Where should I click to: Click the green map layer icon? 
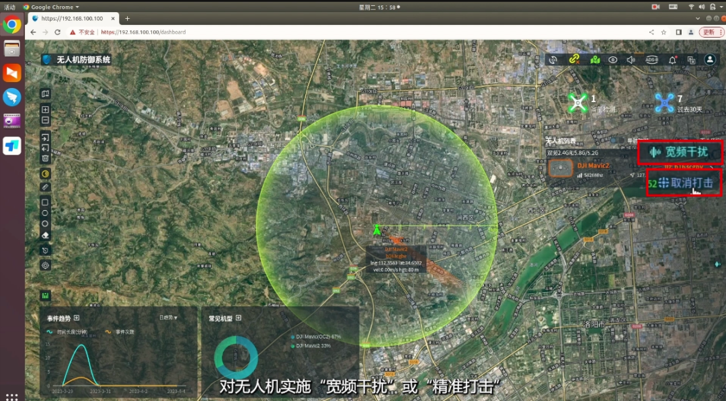tap(594, 60)
